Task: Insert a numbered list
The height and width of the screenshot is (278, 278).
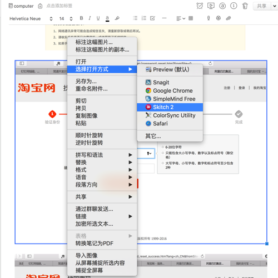Action: coord(144,18)
